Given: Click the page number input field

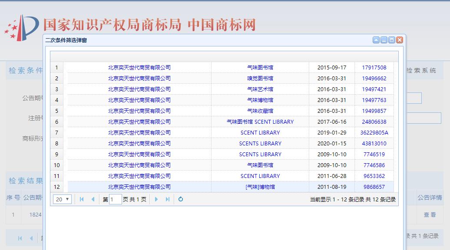Looking at the screenshot, I should pyautogui.click(x=116, y=199).
